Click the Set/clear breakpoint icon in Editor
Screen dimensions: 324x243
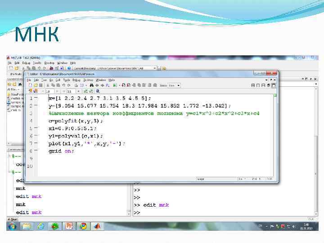[124, 85]
